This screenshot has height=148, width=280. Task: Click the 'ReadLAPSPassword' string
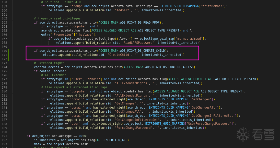point(138,43)
